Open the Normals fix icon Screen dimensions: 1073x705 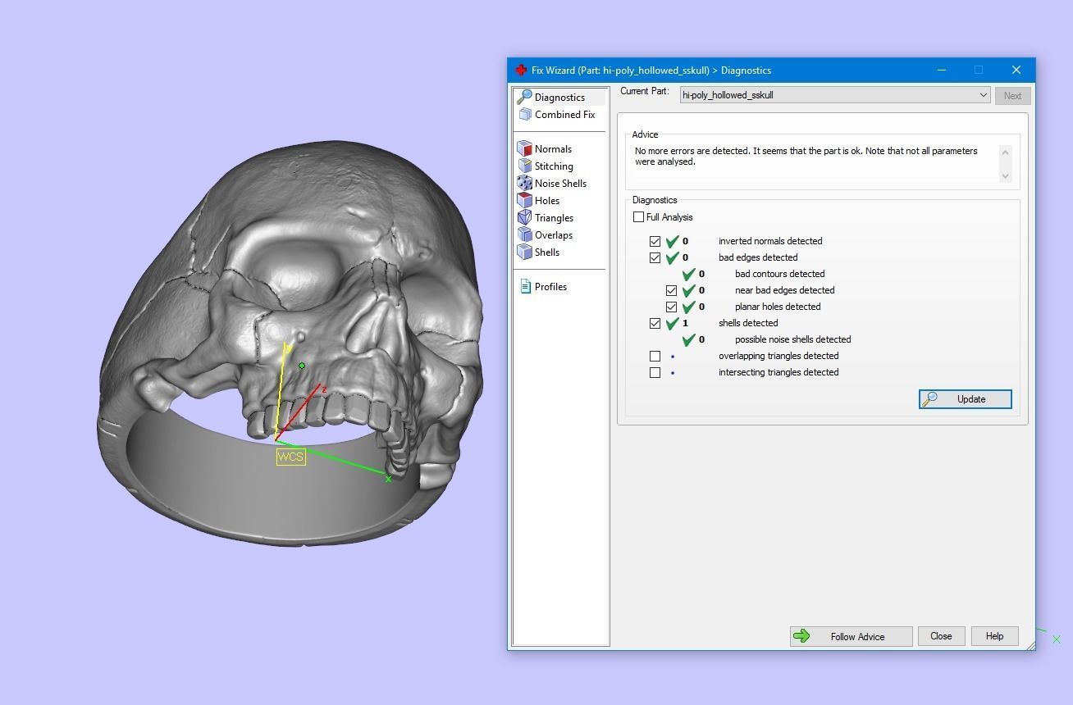click(525, 148)
